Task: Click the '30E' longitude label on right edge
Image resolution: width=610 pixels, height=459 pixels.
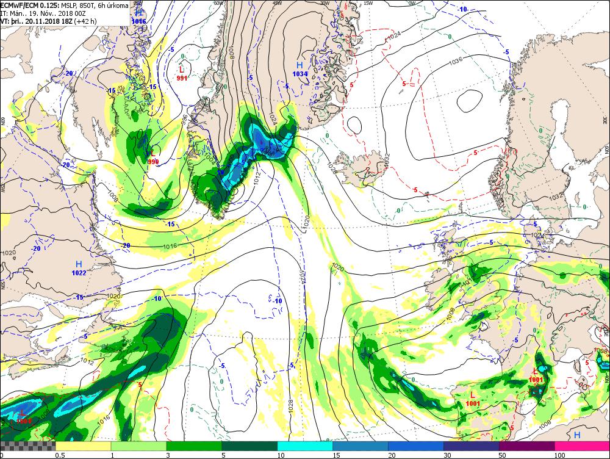Action: pos(606,119)
